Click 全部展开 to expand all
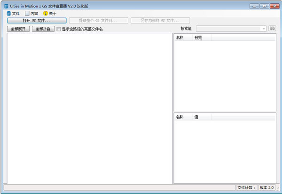Screen dimensions: 282x194 tap(18, 29)
